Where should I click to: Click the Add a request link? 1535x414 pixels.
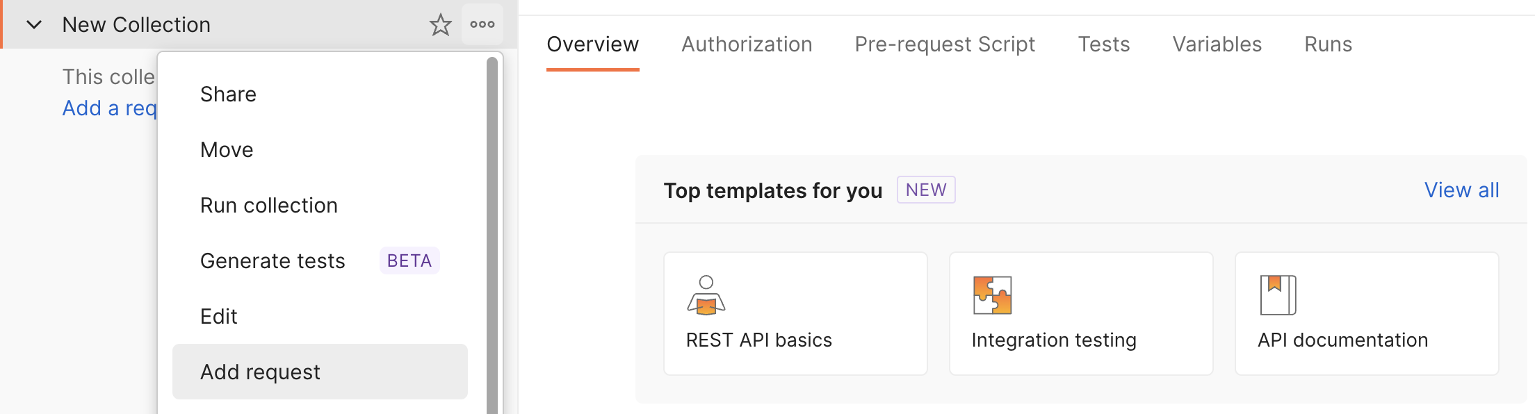click(x=109, y=108)
